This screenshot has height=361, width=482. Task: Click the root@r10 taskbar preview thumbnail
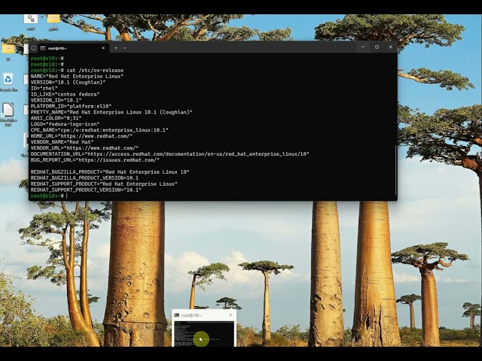(204, 333)
